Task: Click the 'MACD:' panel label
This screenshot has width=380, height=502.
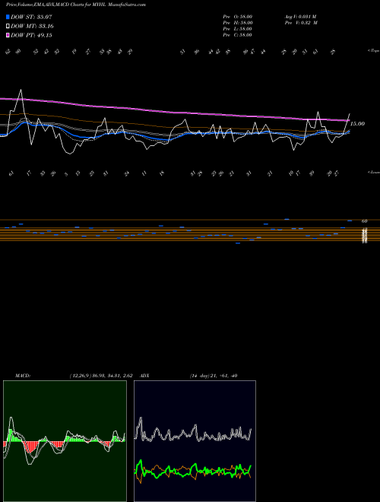Action: tap(23, 376)
